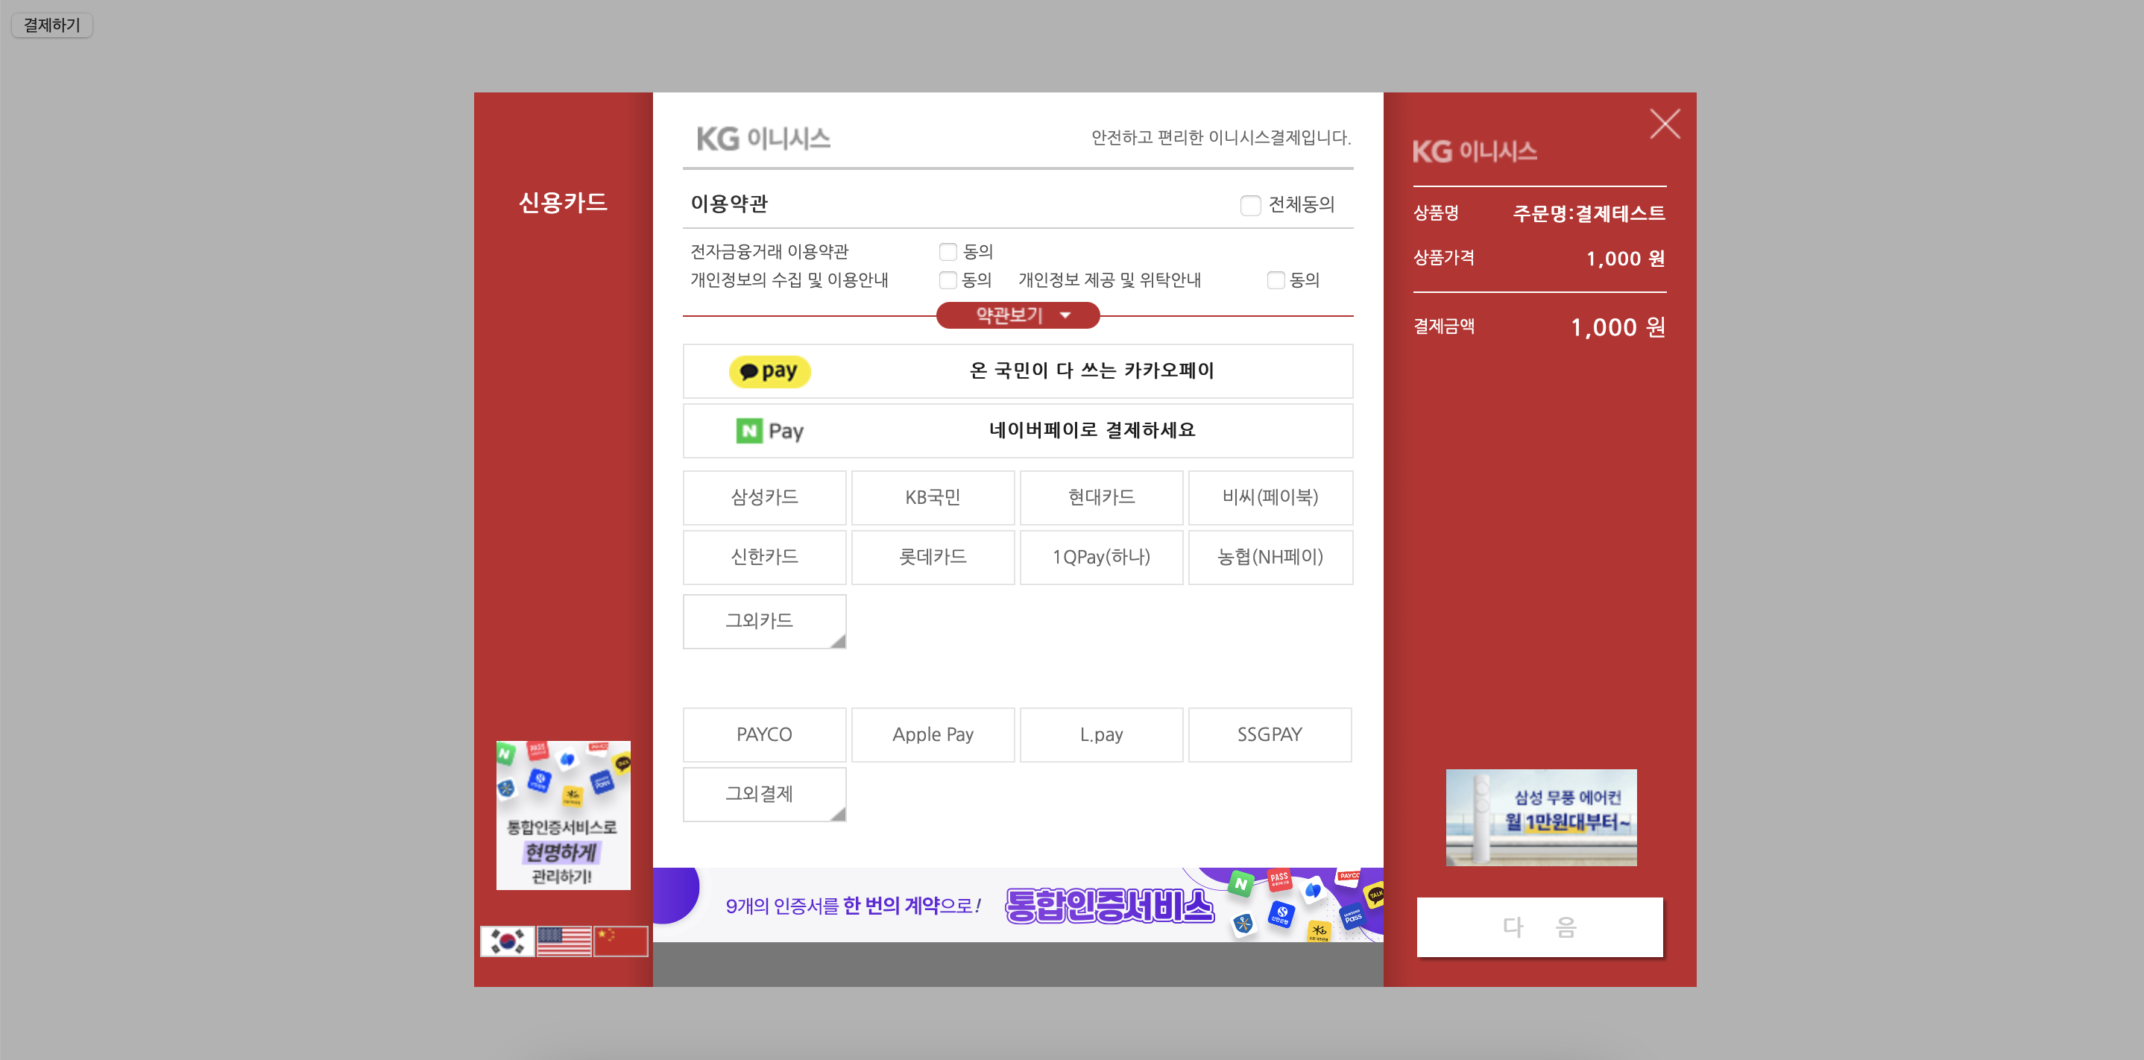Select 롯데카드
2144x1060 pixels.
[932, 558]
